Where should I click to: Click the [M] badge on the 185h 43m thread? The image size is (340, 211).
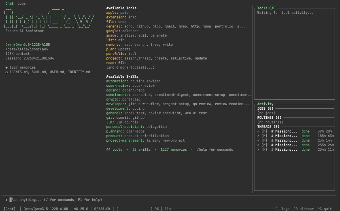pos(264,136)
